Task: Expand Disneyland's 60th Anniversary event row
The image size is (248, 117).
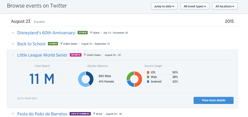Action: point(13,33)
